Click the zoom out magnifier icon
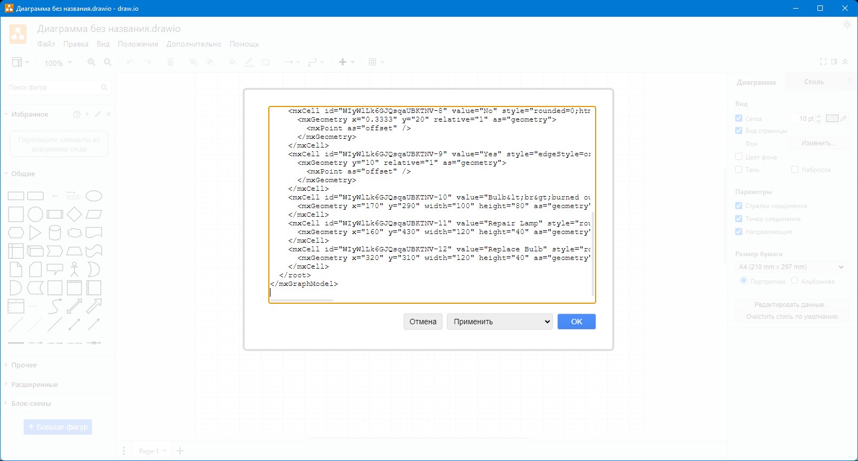Viewport: 858px width, 461px height. pos(108,62)
